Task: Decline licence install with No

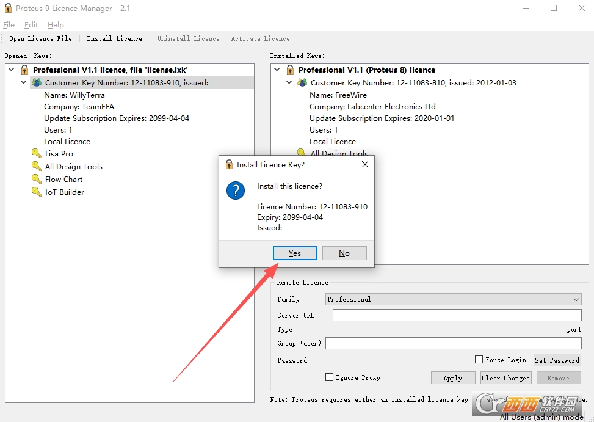Action: 344,253
